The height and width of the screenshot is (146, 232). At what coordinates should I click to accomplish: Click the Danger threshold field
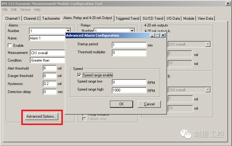(50, 76)
